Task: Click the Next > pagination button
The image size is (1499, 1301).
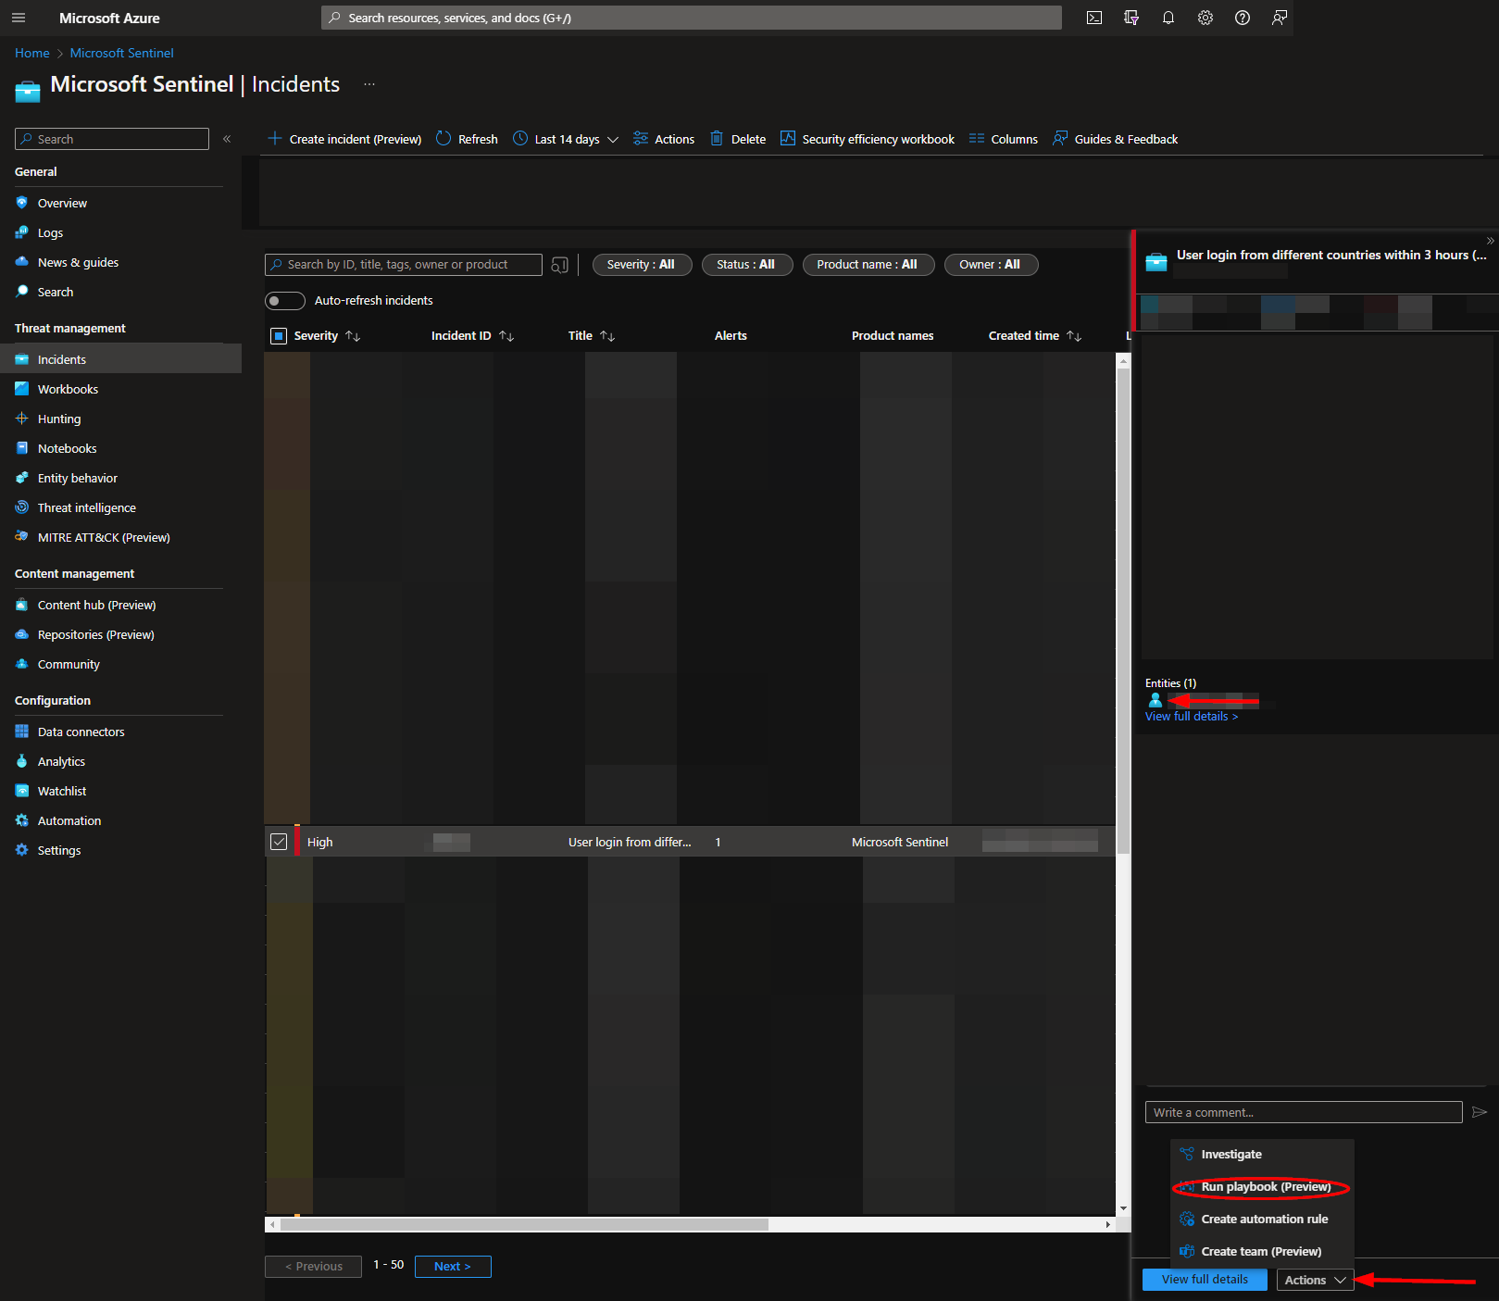Action: (x=453, y=1267)
